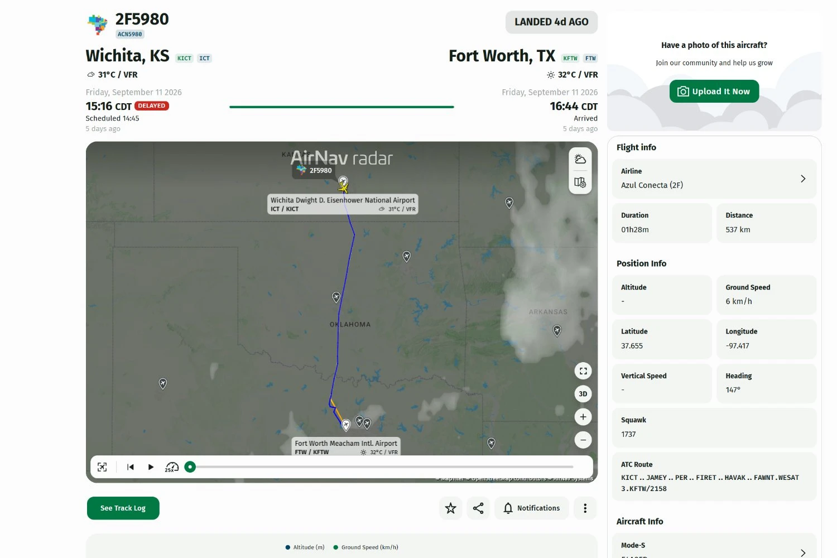Screen dimensions: 837x558
Task: Click the ICT airport code badge
Action: coord(205,58)
